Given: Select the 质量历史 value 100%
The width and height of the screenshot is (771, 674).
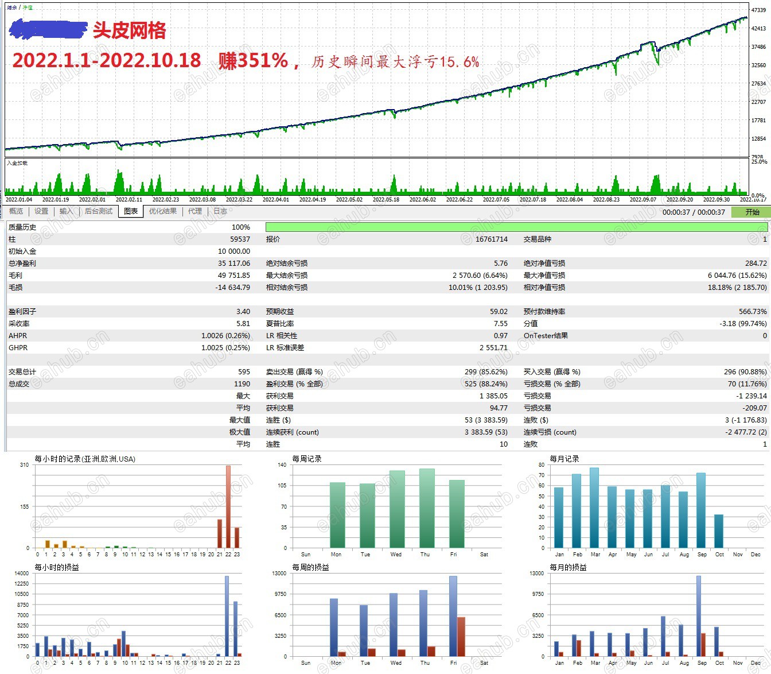Looking at the screenshot, I should pyautogui.click(x=241, y=227).
